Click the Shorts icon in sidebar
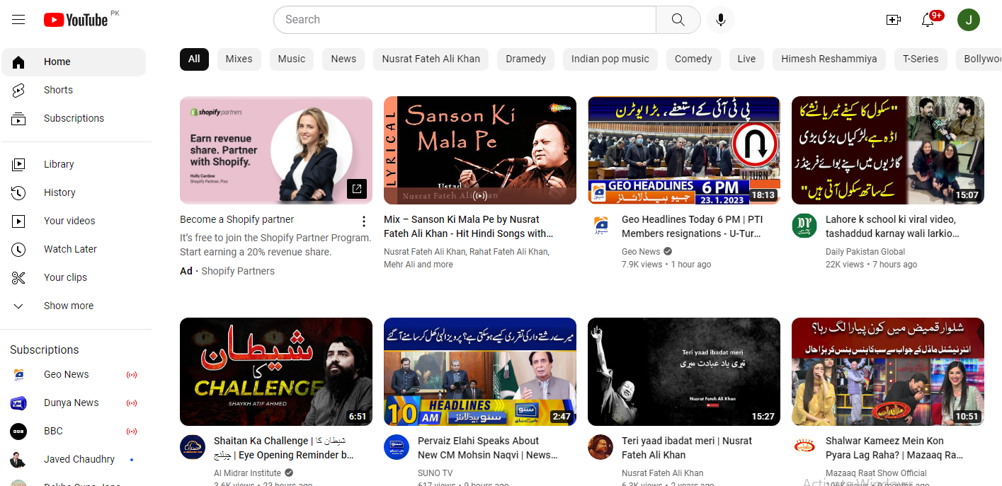 click(x=18, y=90)
